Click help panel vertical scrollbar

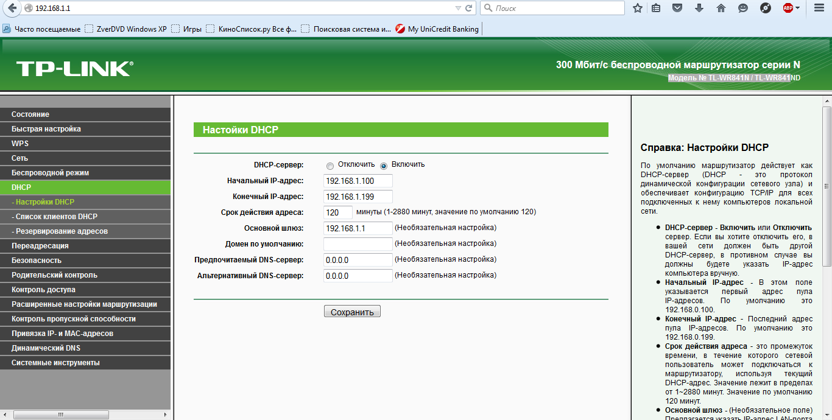(x=827, y=186)
